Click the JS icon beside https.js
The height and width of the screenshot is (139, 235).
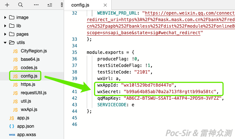pyautogui.click(x=15, y=85)
